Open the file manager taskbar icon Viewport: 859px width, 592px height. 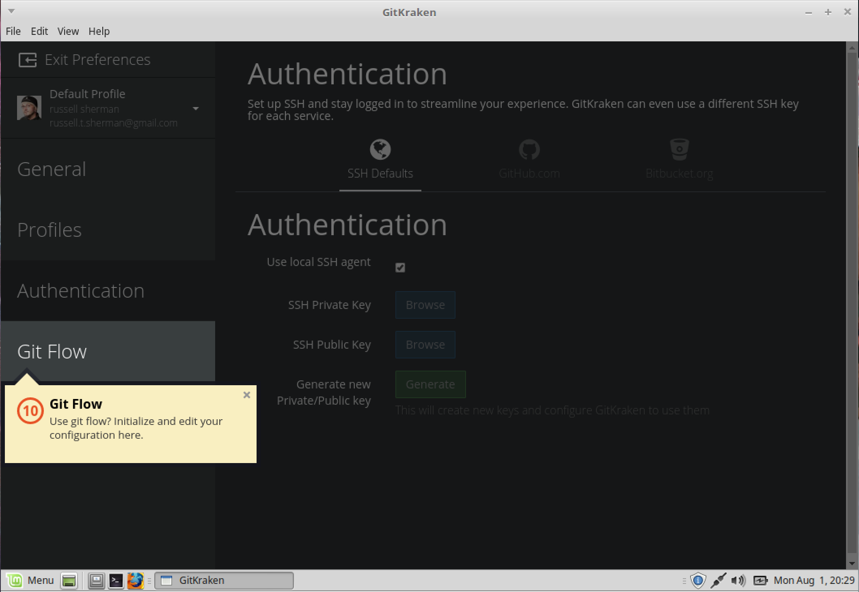[97, 581]
